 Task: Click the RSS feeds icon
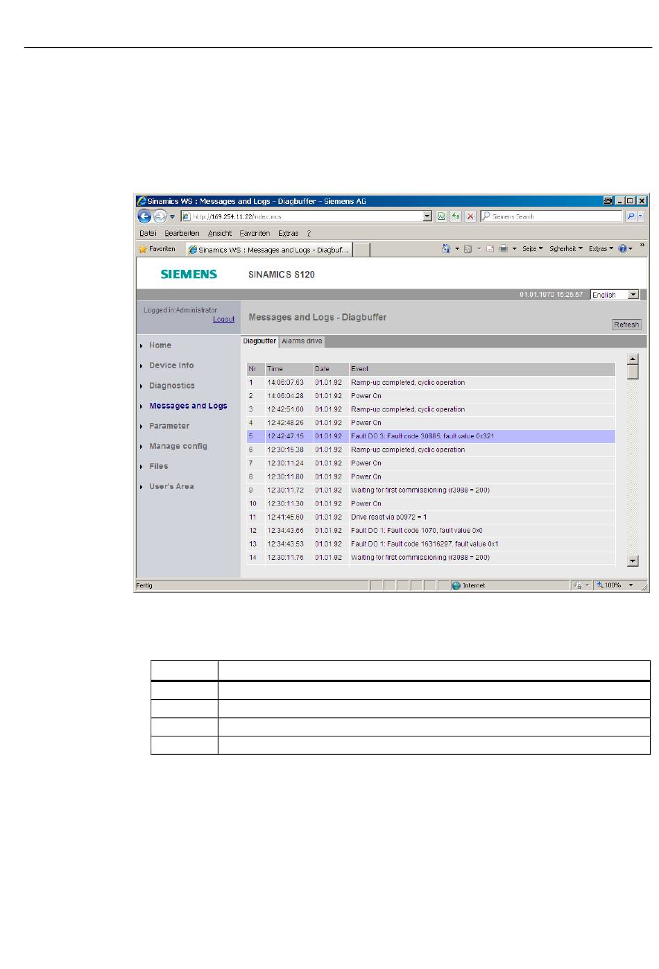[x=468, y=249]
